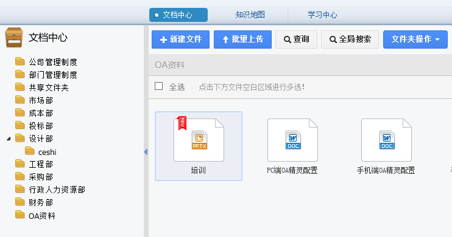
Task: Click the folder icon beside 成本部
Action: 20,112
